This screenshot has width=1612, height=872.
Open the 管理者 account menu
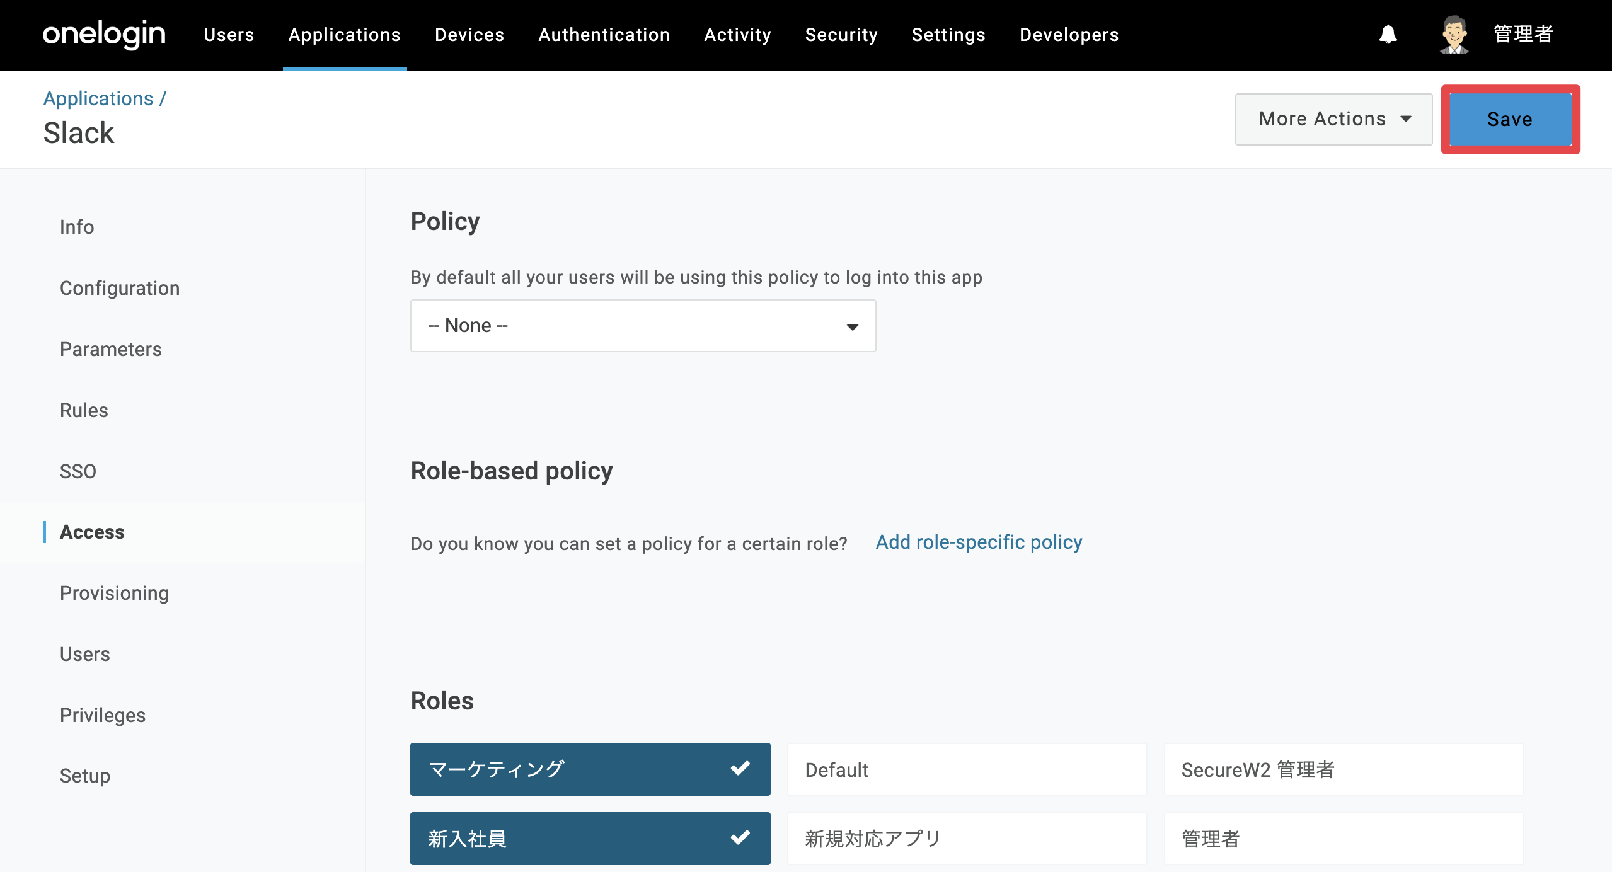point(1523,34)
